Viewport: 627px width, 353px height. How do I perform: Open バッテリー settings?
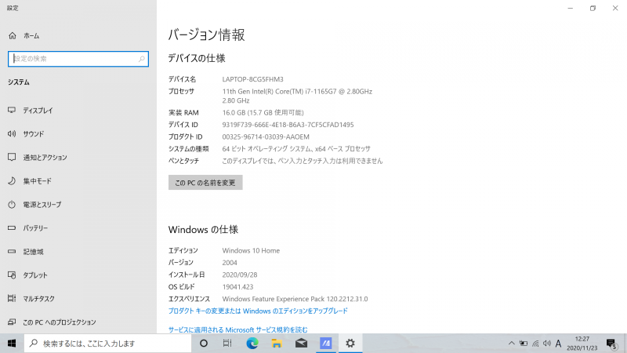28,227
